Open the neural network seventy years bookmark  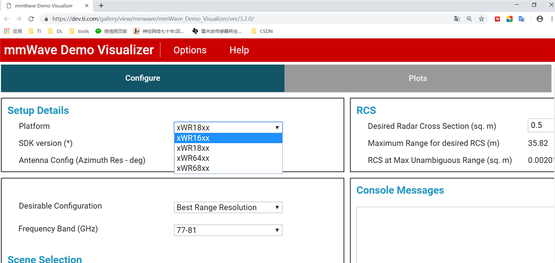[159, 31]
